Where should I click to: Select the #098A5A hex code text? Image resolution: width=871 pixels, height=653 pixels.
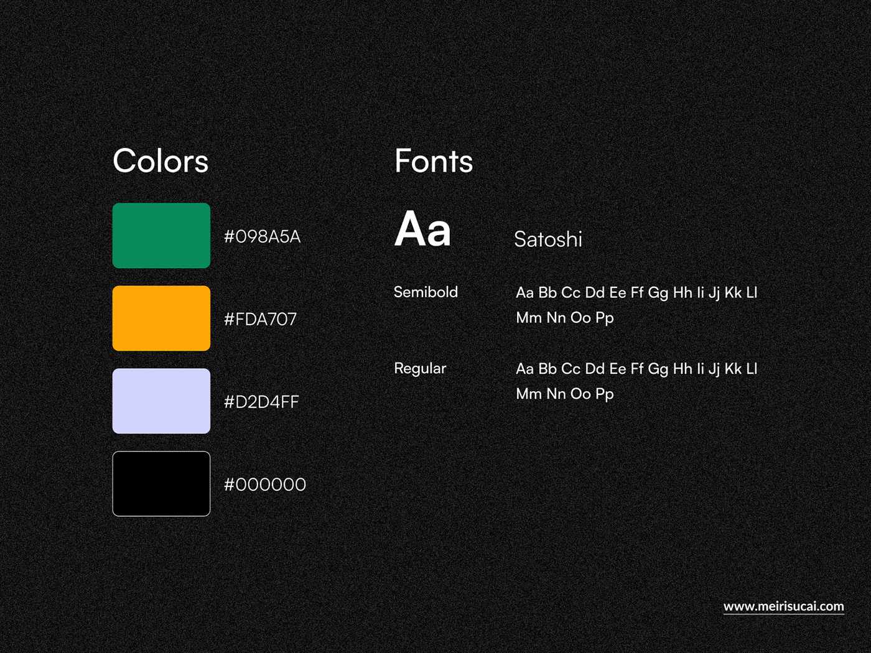click(x=262, y=237)
